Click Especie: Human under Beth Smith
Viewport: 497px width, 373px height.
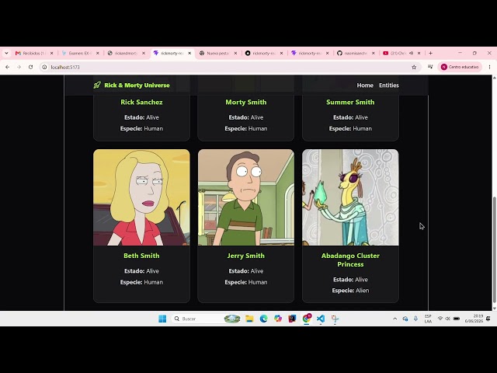point(141,282)
